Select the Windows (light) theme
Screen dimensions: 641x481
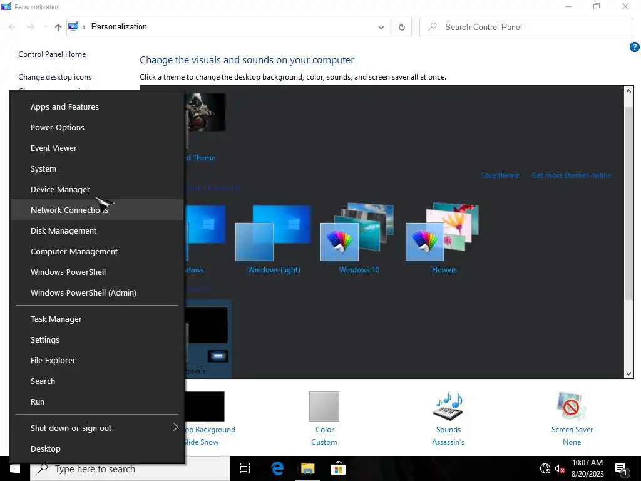pyautogui.click(x=274, y=239)
